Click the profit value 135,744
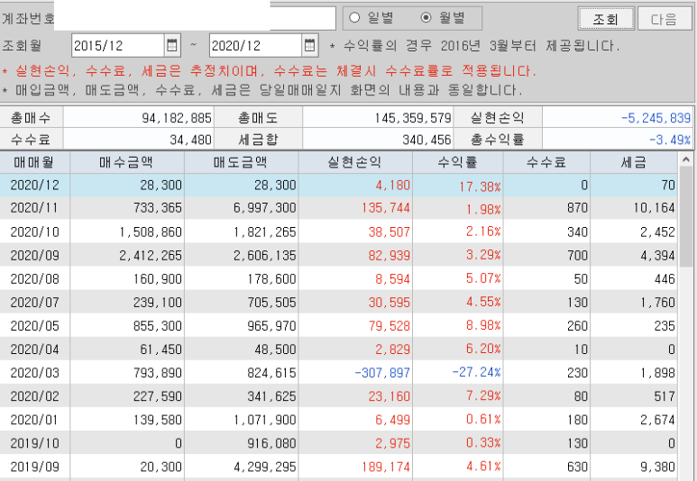697x481 pixels. [x=386, y=208]
